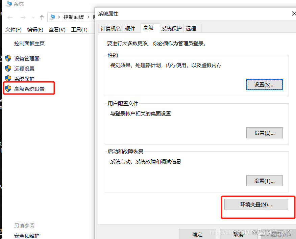296x239 pixels.
Task: Open the 文件(F) menu
Action: click(x=14, y=30)
